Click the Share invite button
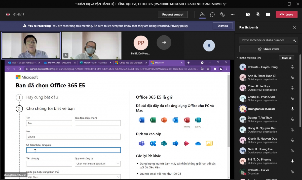Viewport: 302px width, 180px height. pos(269,49)
